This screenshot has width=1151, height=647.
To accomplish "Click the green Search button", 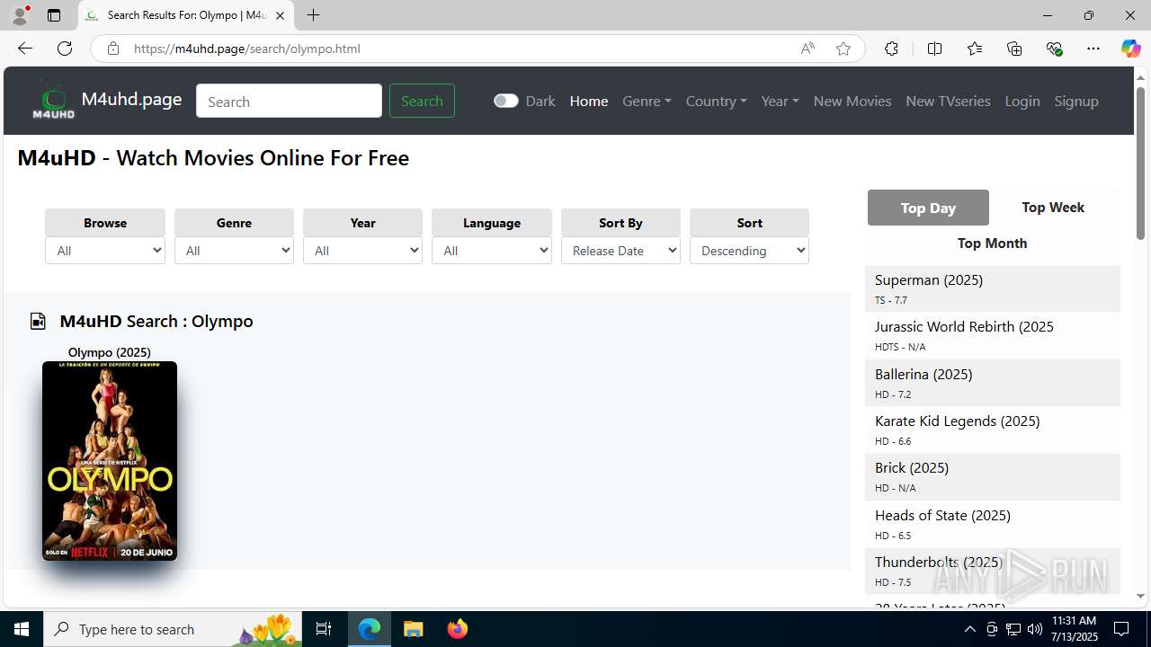I will pyautogui.click(x=422, y=101).
